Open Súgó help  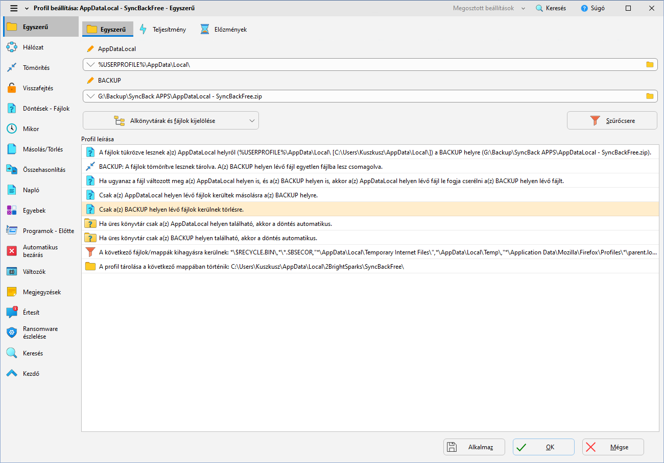point(592,8)
